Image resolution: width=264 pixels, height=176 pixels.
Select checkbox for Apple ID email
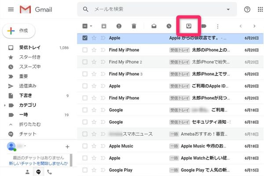tap(85, 86)
